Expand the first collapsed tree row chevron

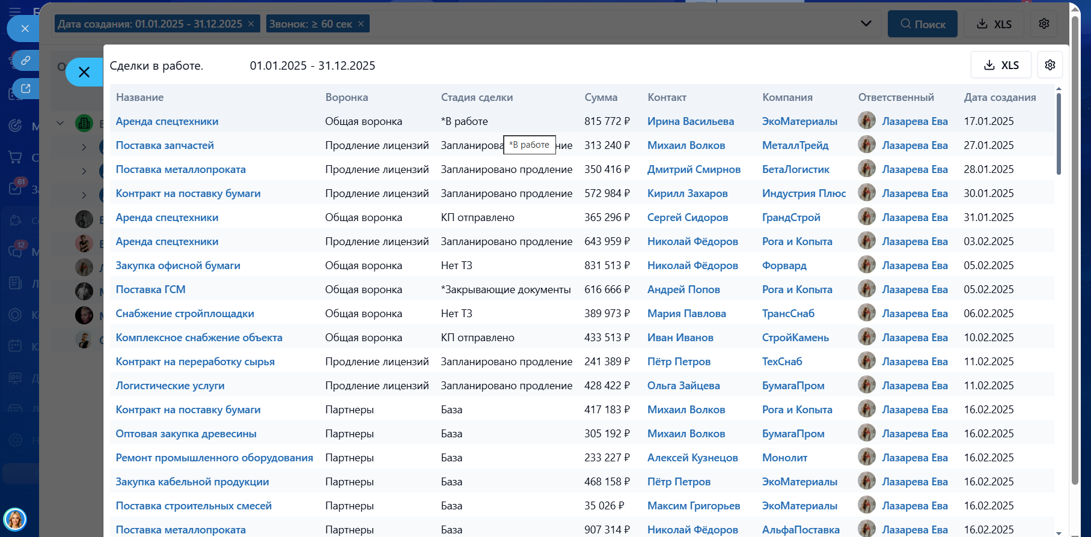point(84,147)
